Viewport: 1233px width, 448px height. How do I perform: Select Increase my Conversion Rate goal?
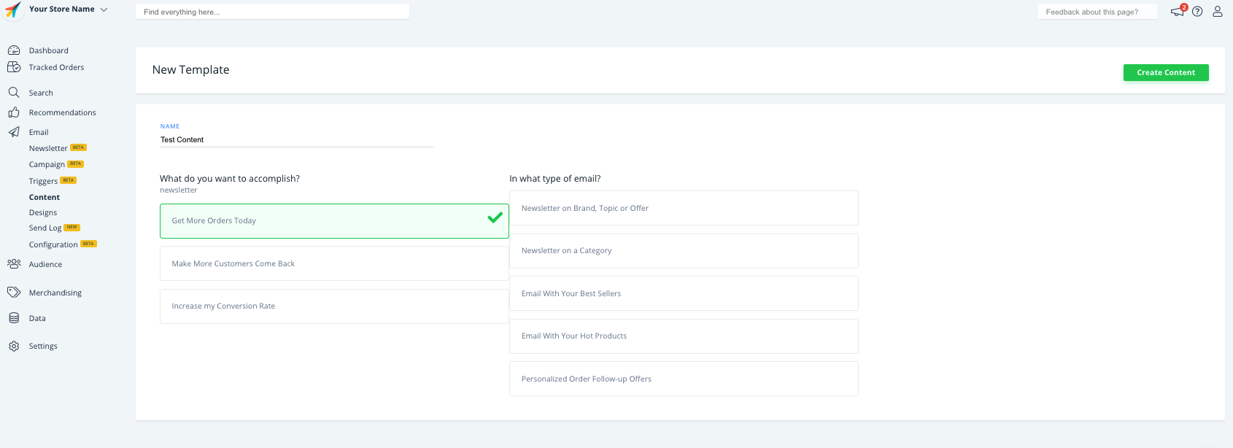tap(334, 306)
